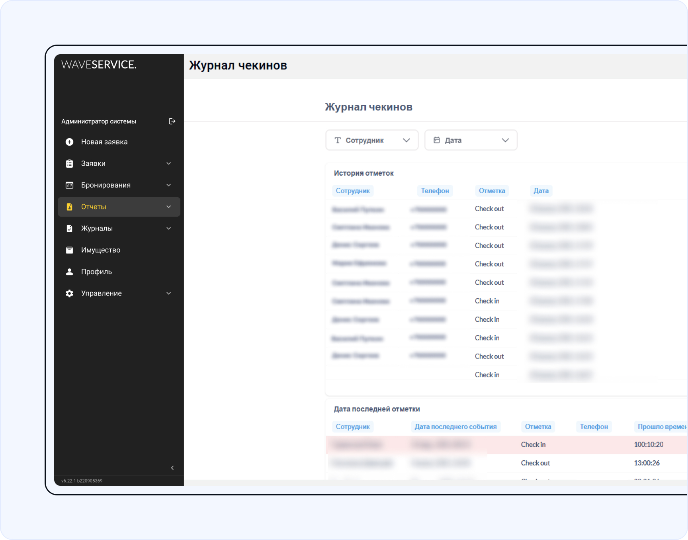This screenshot has height=540, width=688.
Task: Select the highlighted pink Check in row
Action: click(x=533, y=444)
